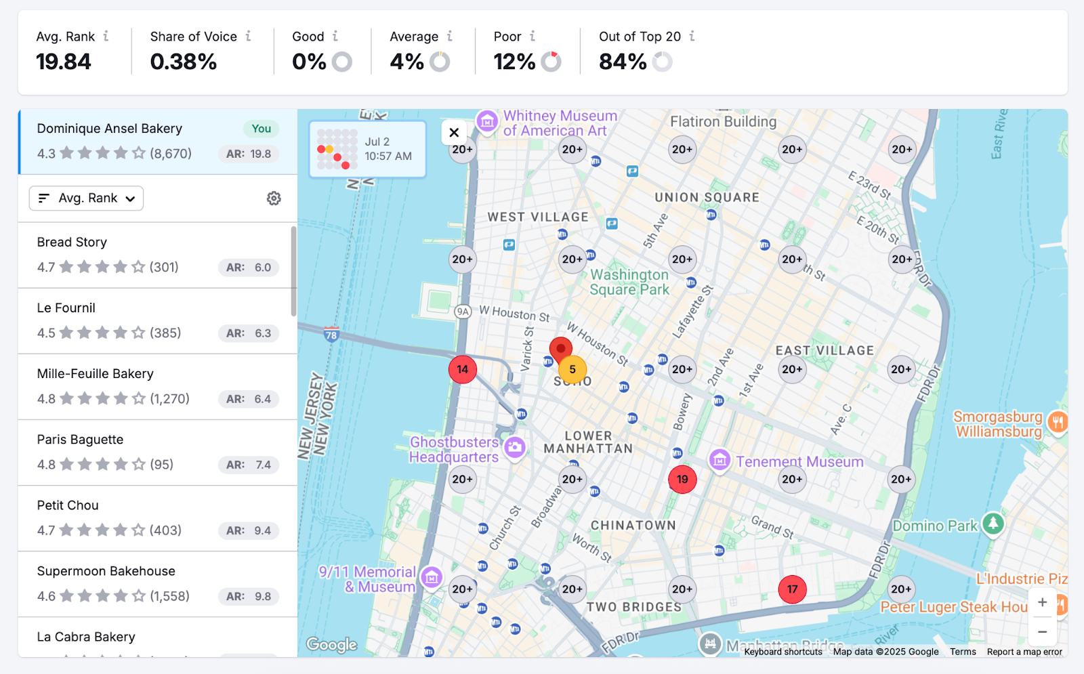1084x674 pixels.
Task: Click the Google logo on the map
Action: [x=331, y=644]
